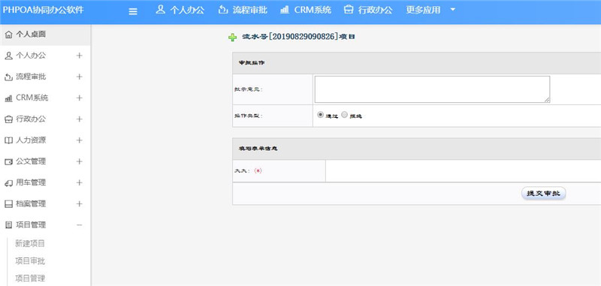Click the sidebar 流程审批 icon
The width and height of the screenshot is (601, 286).
point(9,77)
